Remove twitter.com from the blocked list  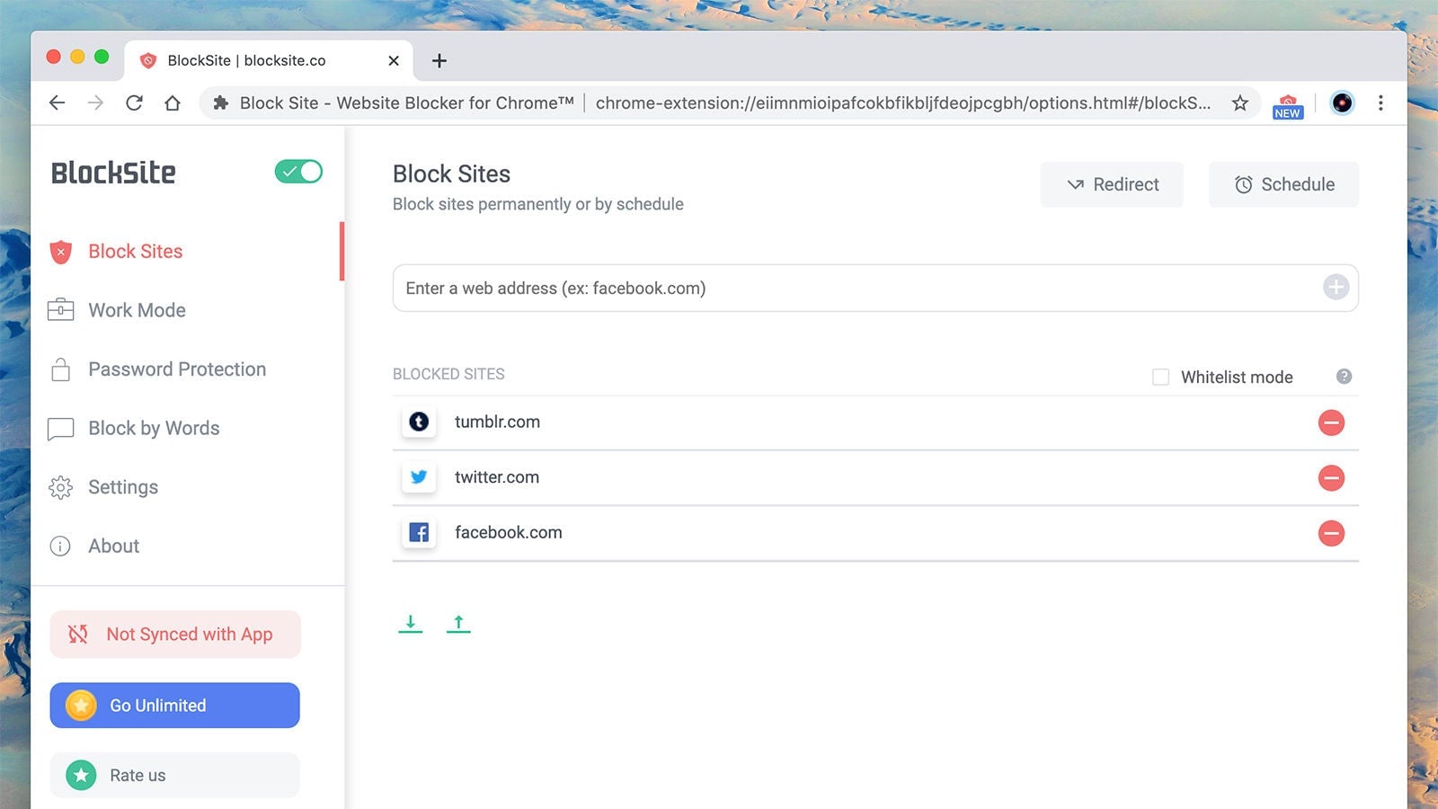(x=1331, y=478)
